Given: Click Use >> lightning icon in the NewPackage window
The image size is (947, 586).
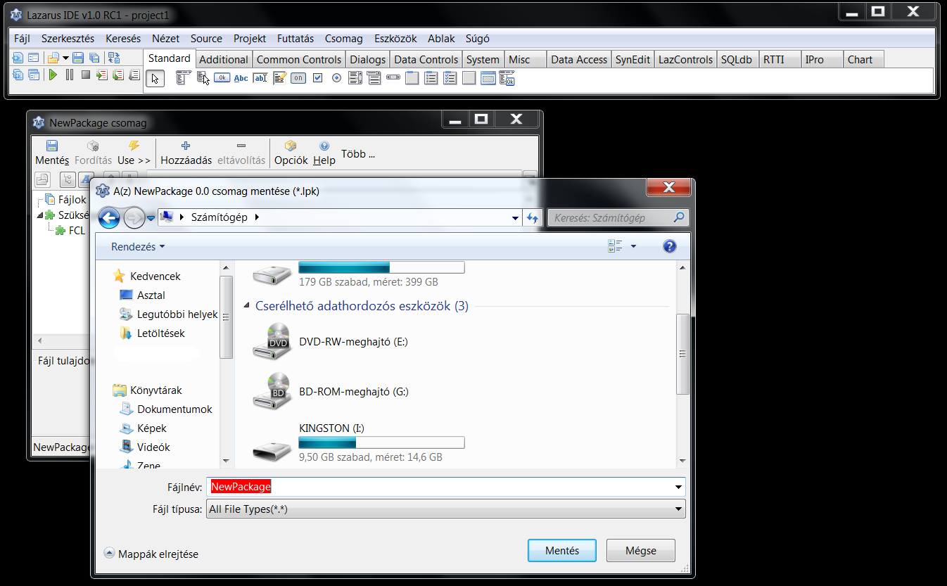Looking at the screenshot, I should [134, 146].
